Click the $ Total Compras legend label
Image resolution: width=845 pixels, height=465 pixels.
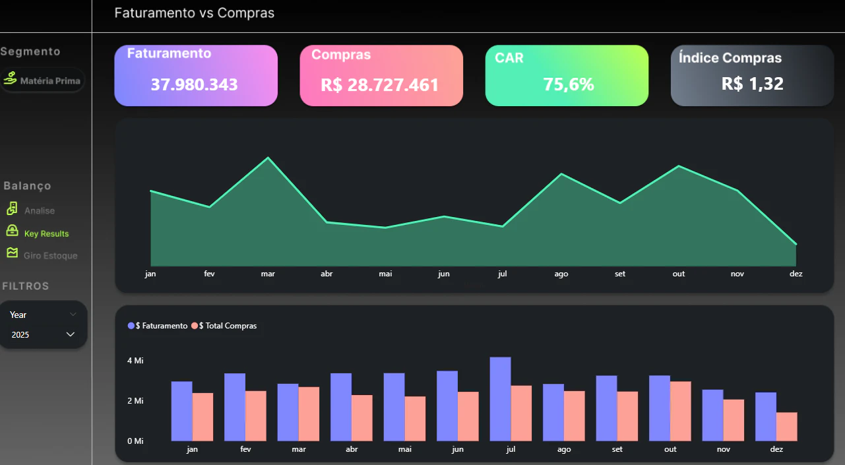[x=228, y=326]
